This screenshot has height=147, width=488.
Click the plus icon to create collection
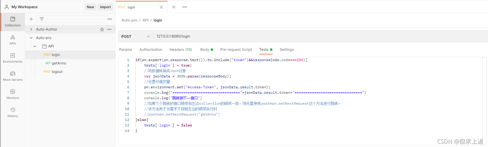coord(31,19)
